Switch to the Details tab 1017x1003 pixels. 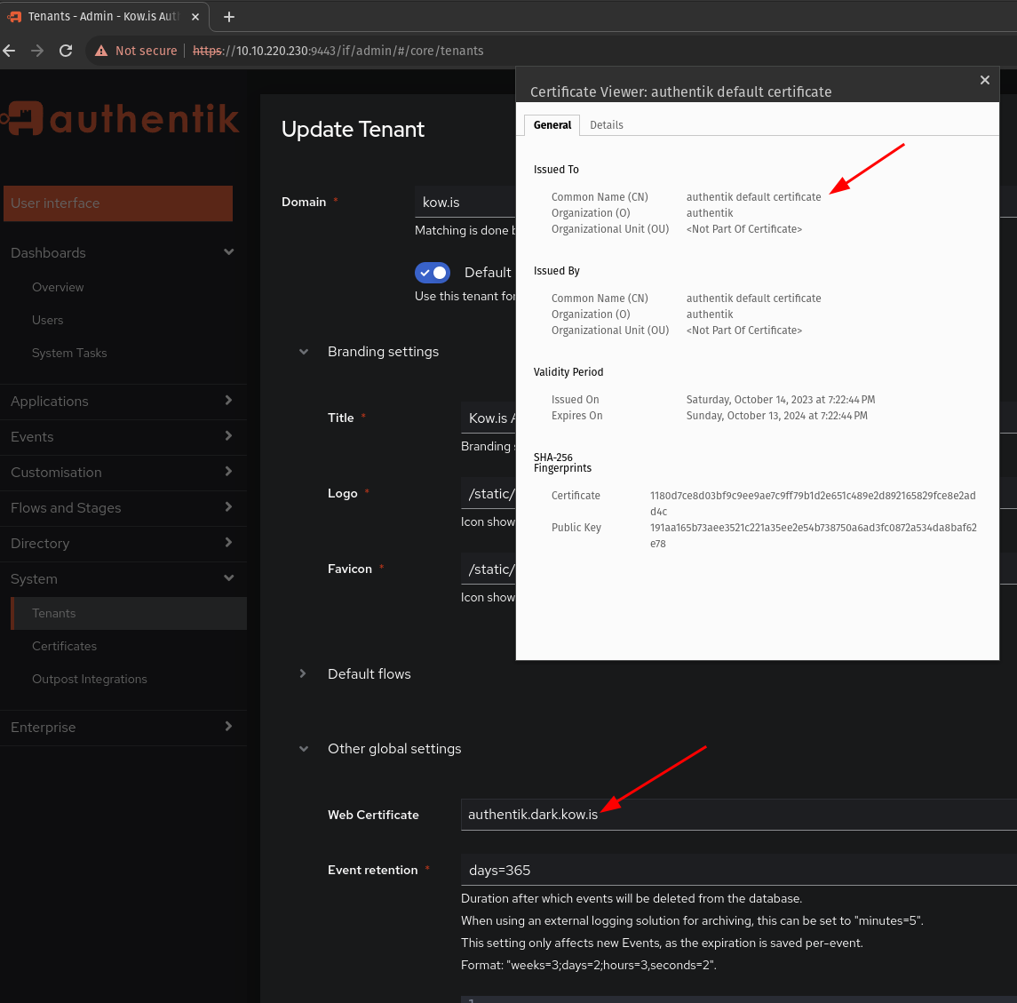tap(607, 125)
